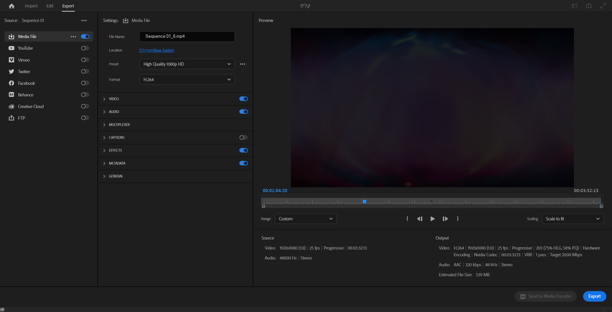Open the output Location folder link
Viewport: 612px width, 312px height.
click(157, 50)
